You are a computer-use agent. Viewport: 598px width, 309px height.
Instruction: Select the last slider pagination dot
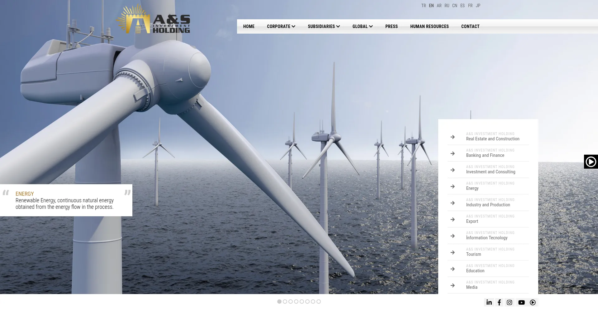click(319, 302)
